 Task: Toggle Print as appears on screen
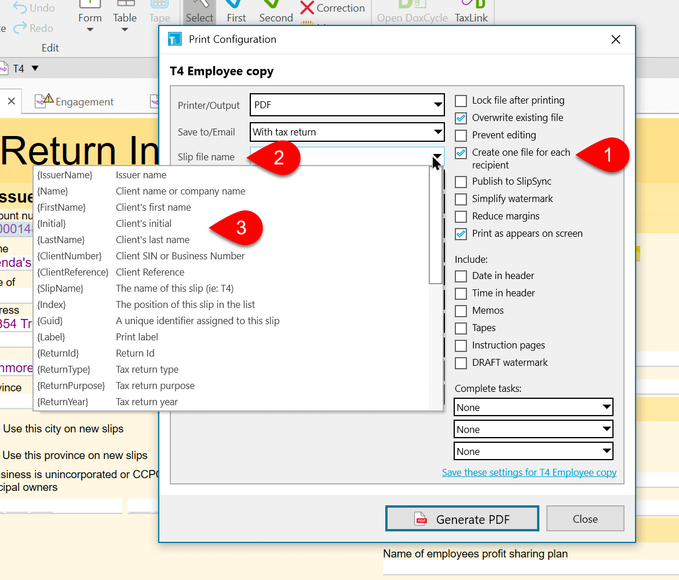[x=461, y=233]
